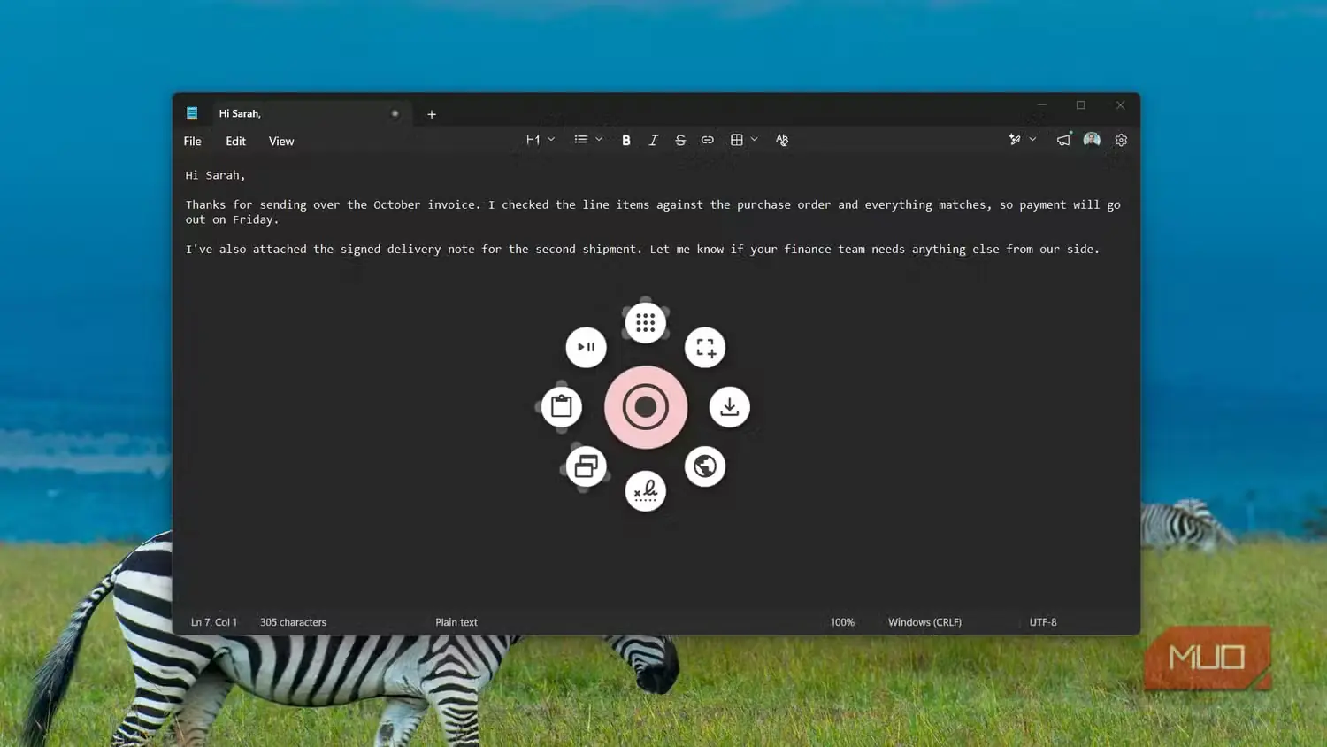The image size is (1327, 747).
Task: Click the line starting "I've also attached"
Action: pos(642,250)
